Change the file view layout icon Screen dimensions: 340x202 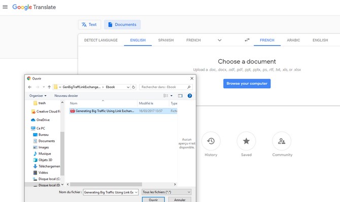pyautogui.click(x=165, y=96)
